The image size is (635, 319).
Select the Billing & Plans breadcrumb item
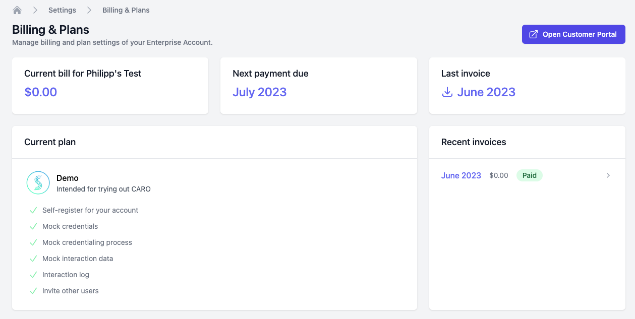tap(125, 10)
